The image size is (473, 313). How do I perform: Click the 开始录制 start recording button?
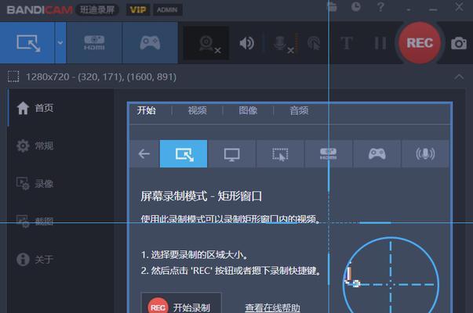pos(181,304)
